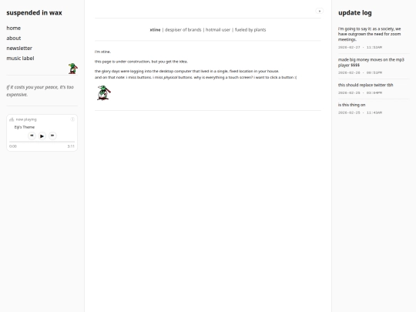Click the small bird sprite in the sidebar
Image resolution: width=416 pixels, height=312 pixels.
click(x=73, y=69)
